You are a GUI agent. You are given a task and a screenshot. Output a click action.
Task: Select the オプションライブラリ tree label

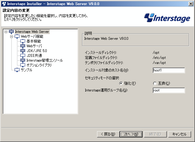39,65
